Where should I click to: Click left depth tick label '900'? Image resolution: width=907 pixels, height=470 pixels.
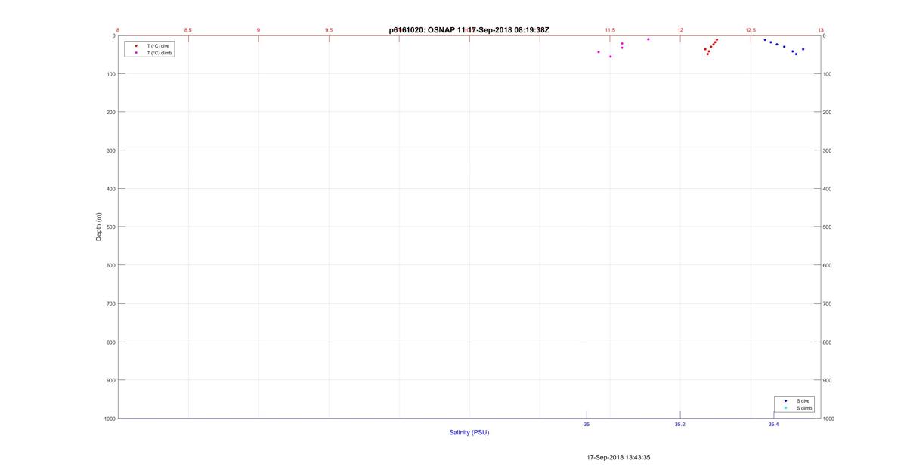tap(110, 380)
